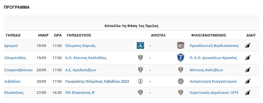The width and height of the screenshot is (263, 103).
Task: Click the Κύπελλο-1η Φάση 1ος Όμιλος title
Action: pos(132,26)
